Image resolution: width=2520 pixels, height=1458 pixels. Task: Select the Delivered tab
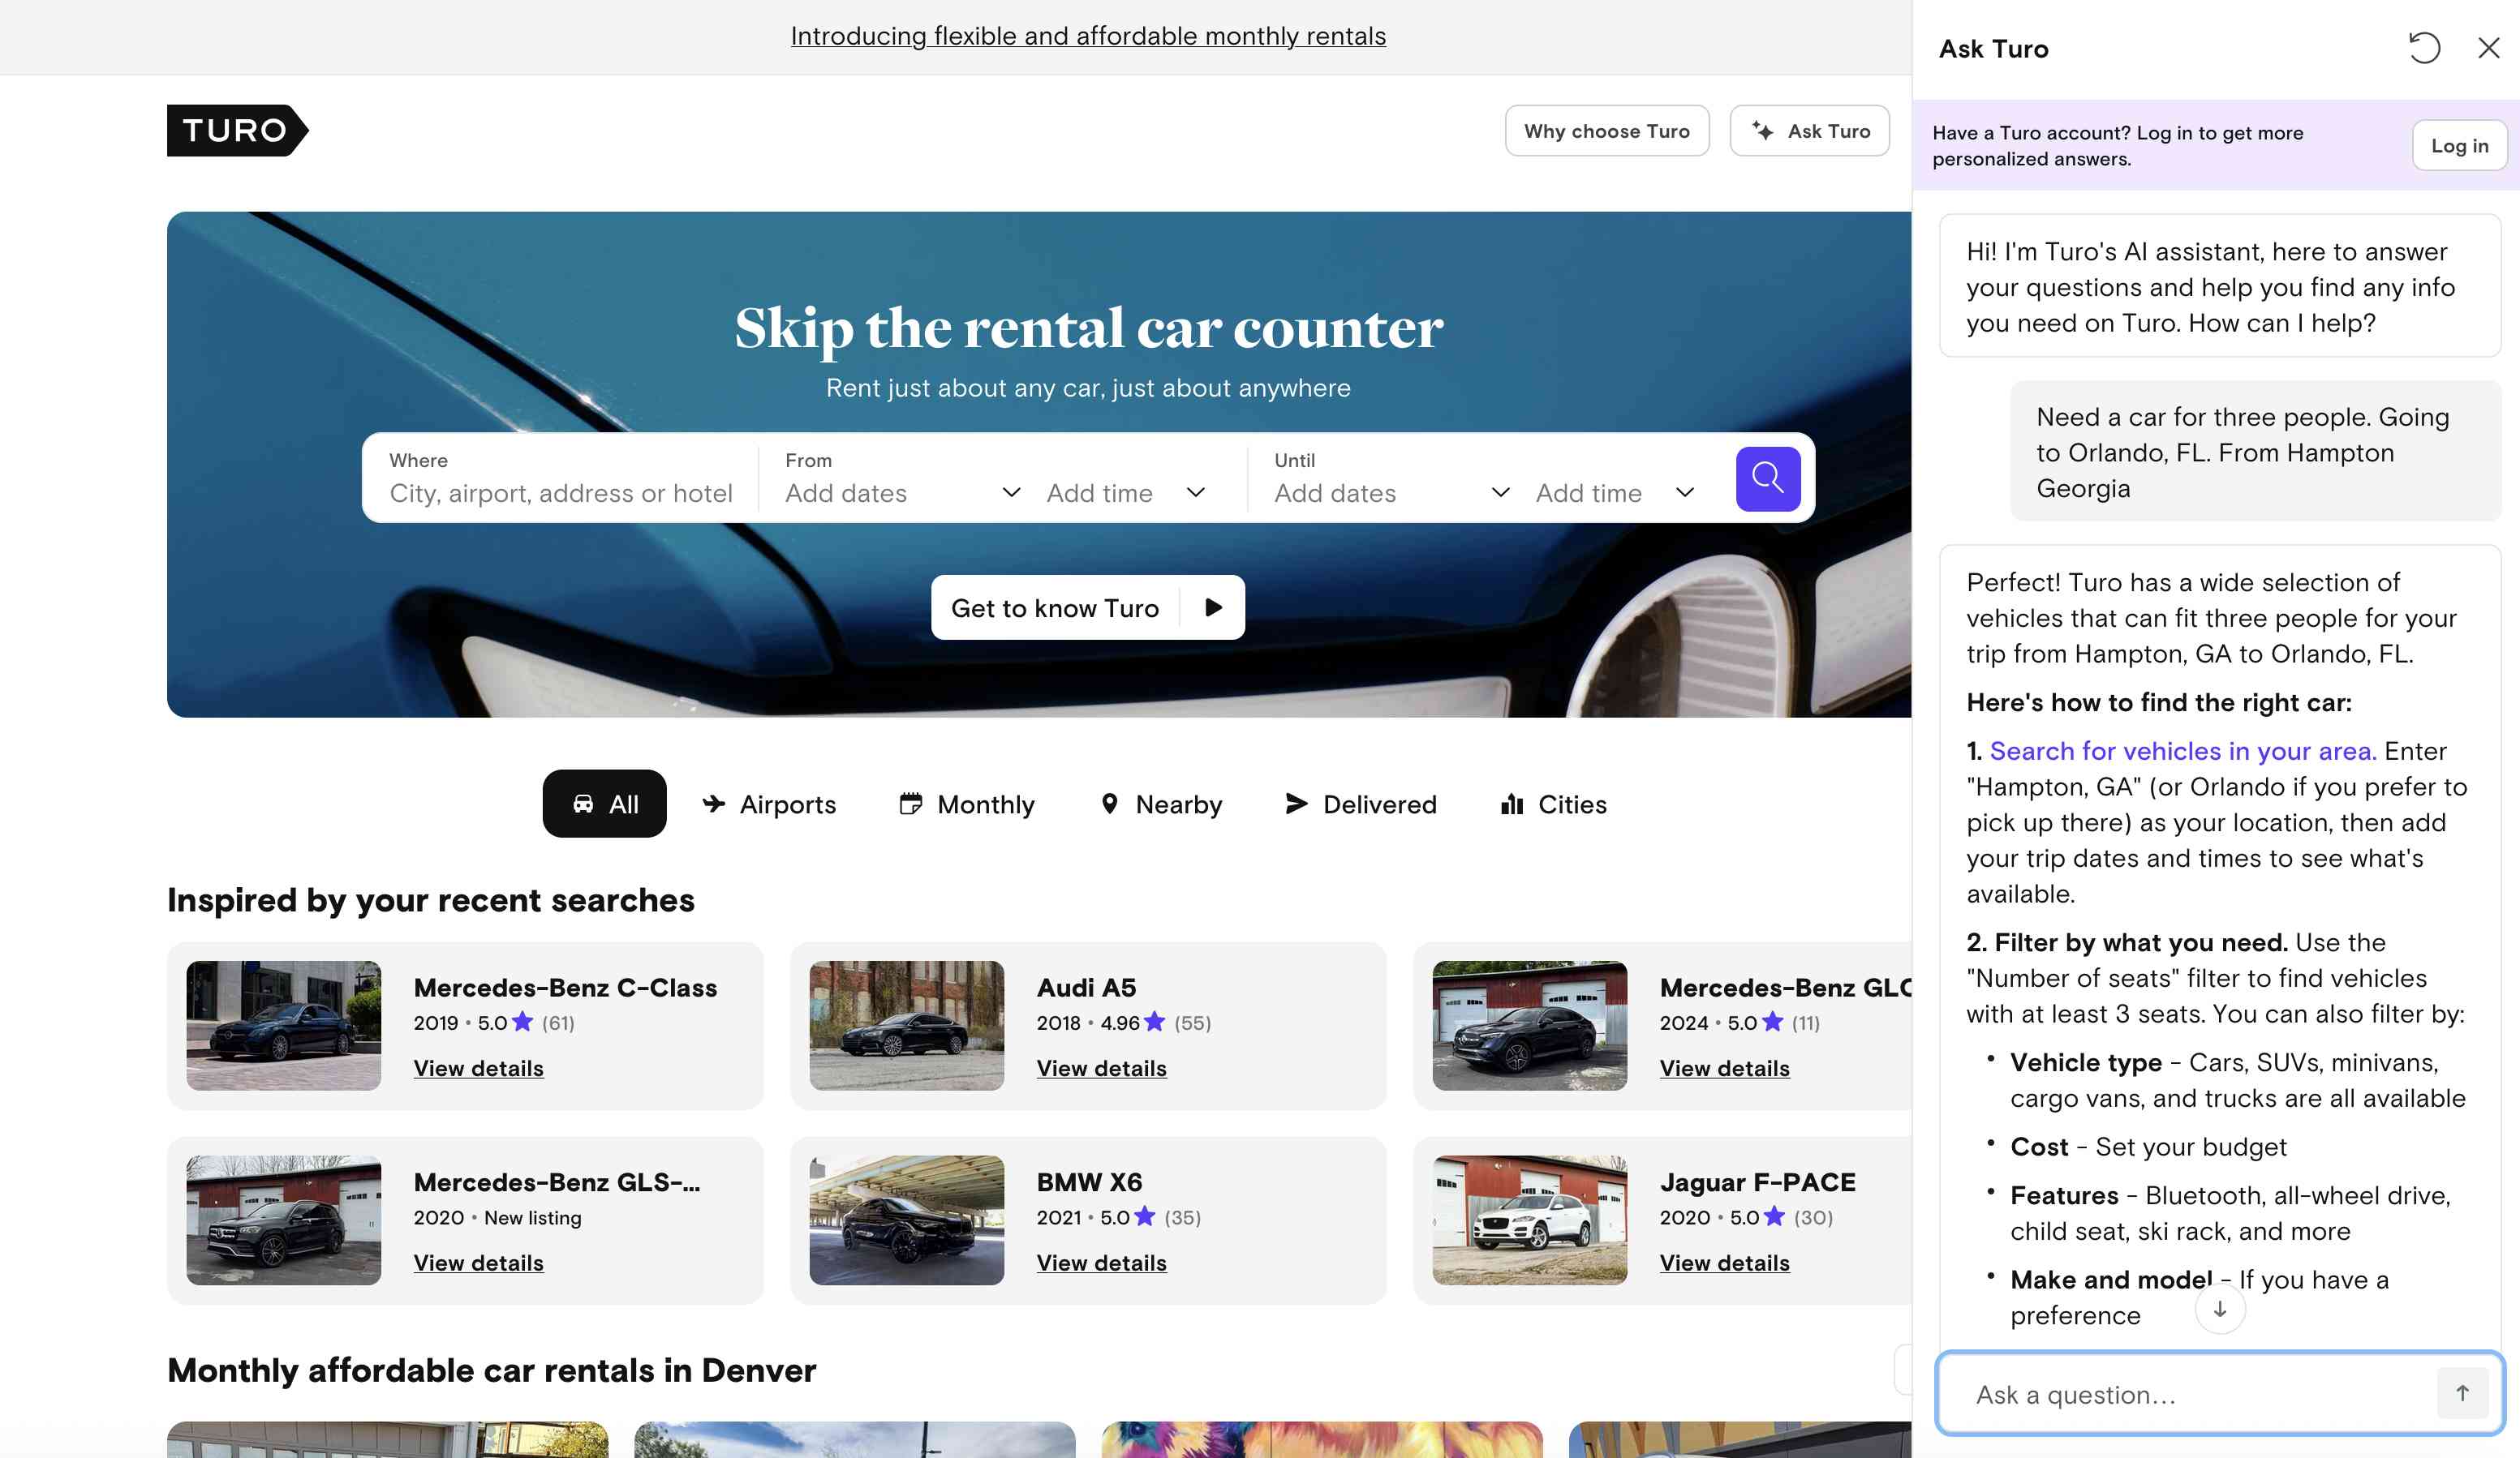pyautogui.click(x=1360, y=804)
